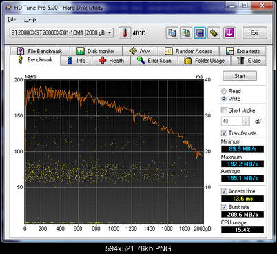
Task: Switch to the AAM tab
Action: click(x=140, y=51)
